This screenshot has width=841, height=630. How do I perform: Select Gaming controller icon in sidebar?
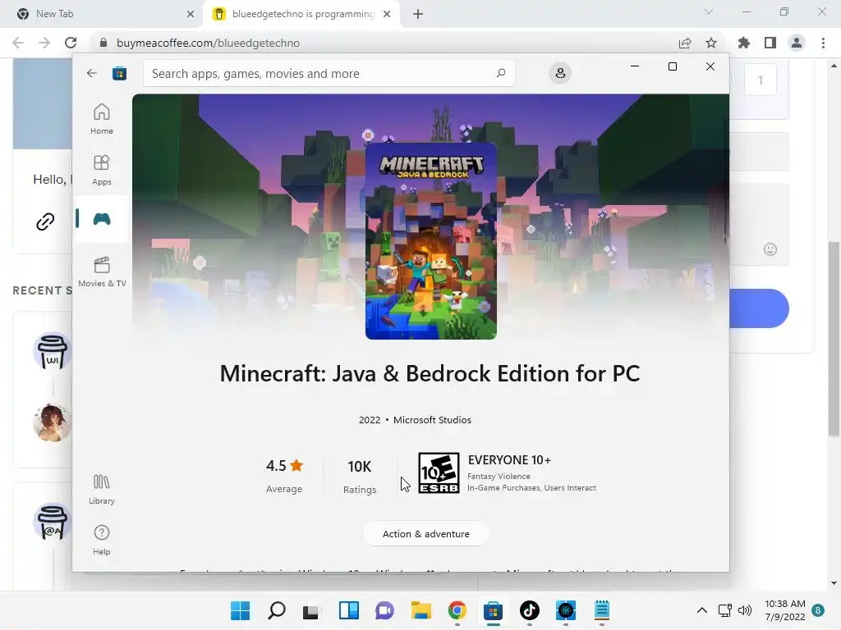[101, 218]
